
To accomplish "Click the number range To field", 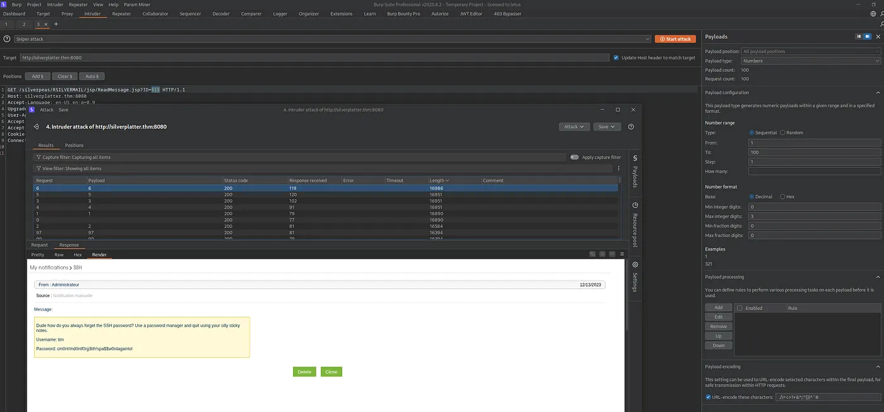I will tap(815, 152).
